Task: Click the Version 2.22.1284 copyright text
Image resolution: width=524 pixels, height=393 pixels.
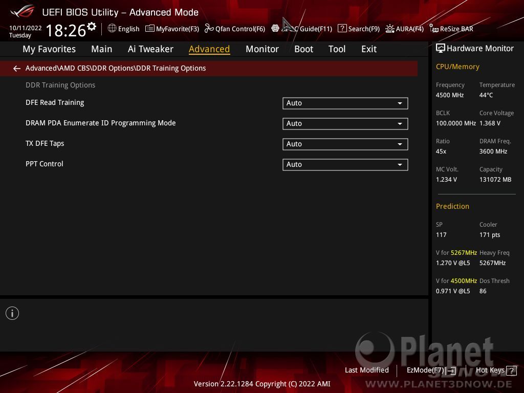Action: pos(262,384)
